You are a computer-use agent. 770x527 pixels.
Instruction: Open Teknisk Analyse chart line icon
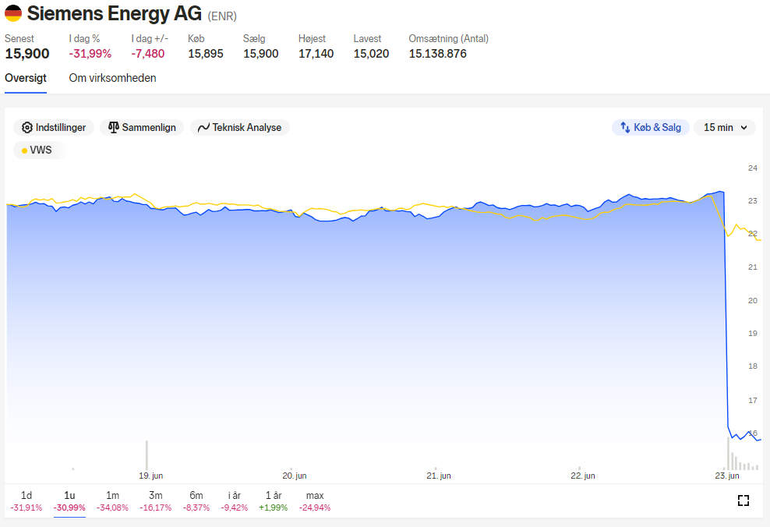[x=203, y=128]
